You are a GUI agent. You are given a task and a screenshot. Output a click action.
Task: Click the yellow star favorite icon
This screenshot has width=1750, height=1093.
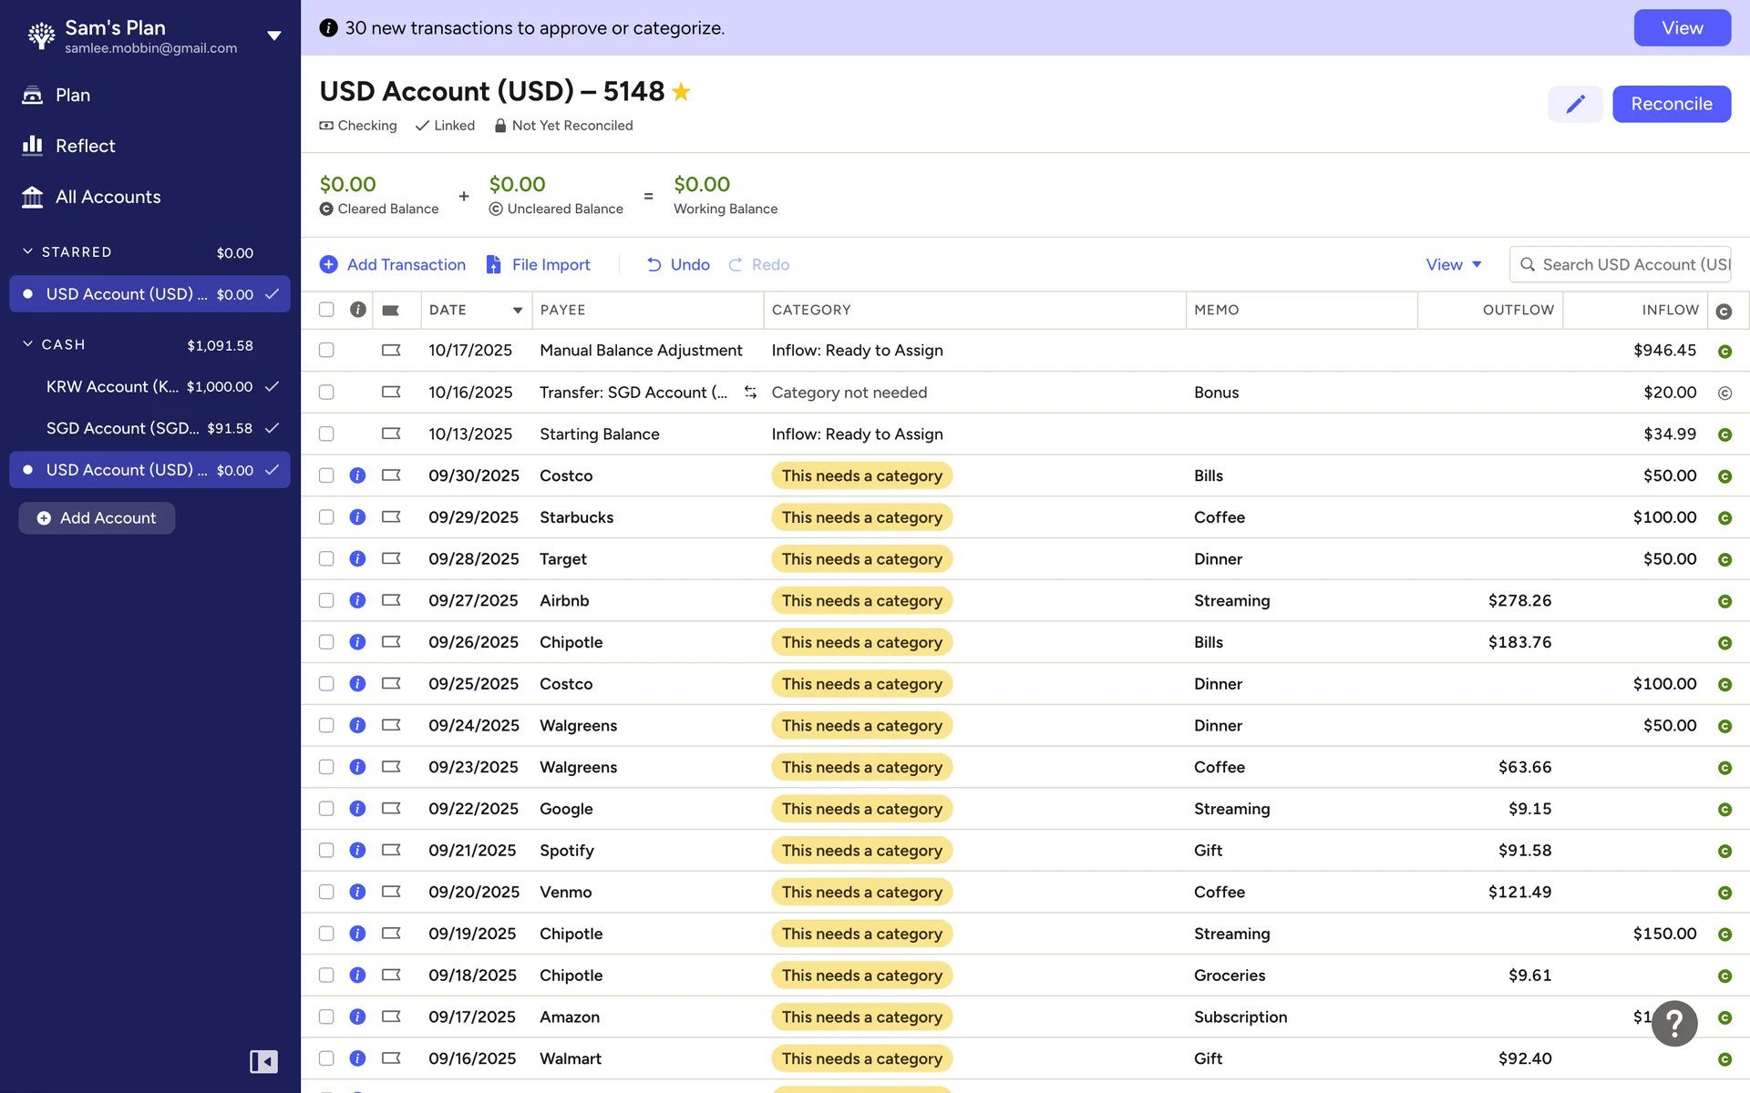(x=681, y=92)
